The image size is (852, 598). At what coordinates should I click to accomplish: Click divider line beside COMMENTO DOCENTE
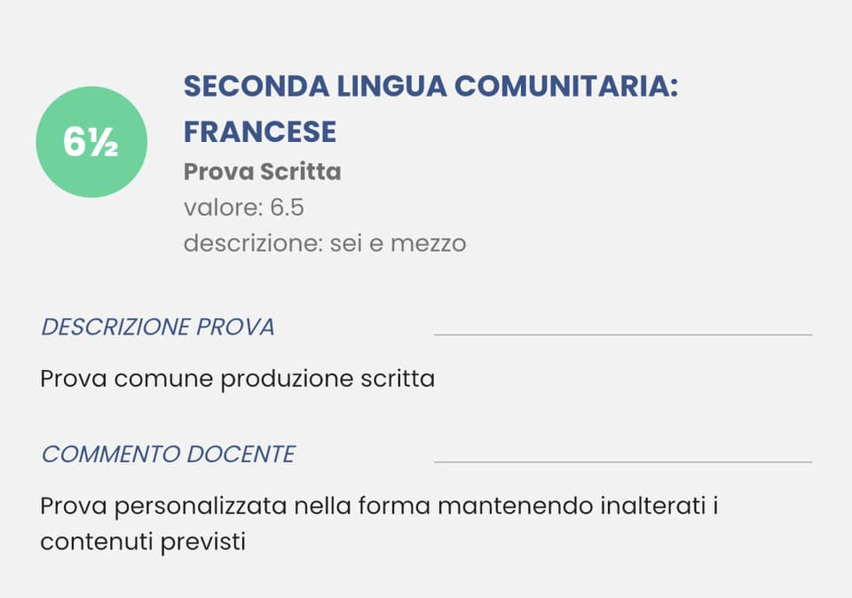click(x=623, y=462)
